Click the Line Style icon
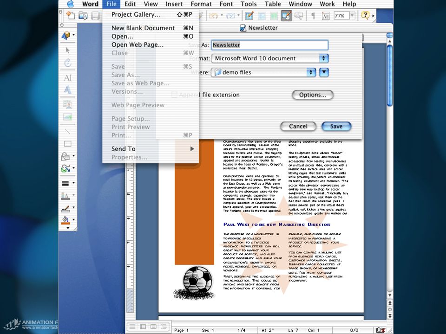 coord(66,183)
